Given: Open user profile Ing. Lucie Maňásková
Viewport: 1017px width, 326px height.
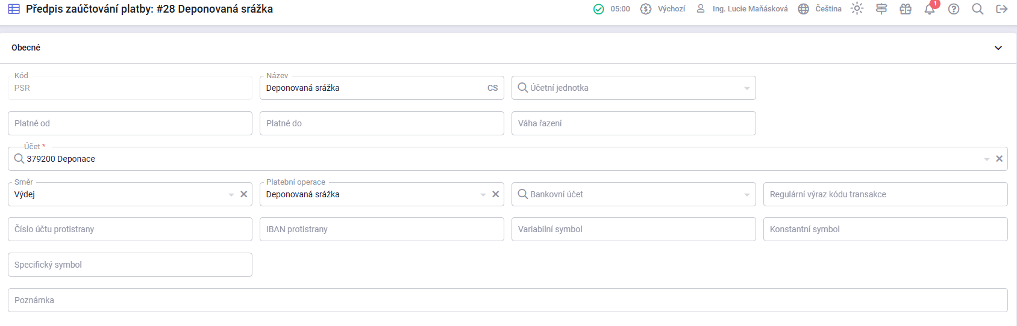Looking at the screenshot, I should [x=742, y=9].
